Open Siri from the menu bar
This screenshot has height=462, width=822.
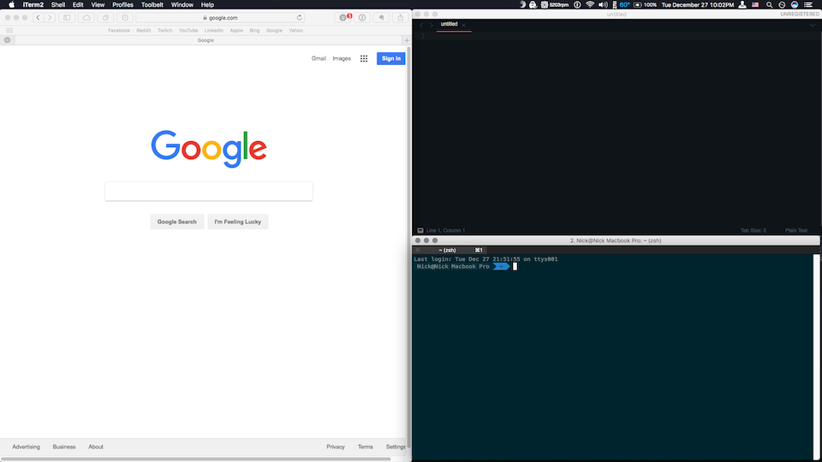click(795, 5)
